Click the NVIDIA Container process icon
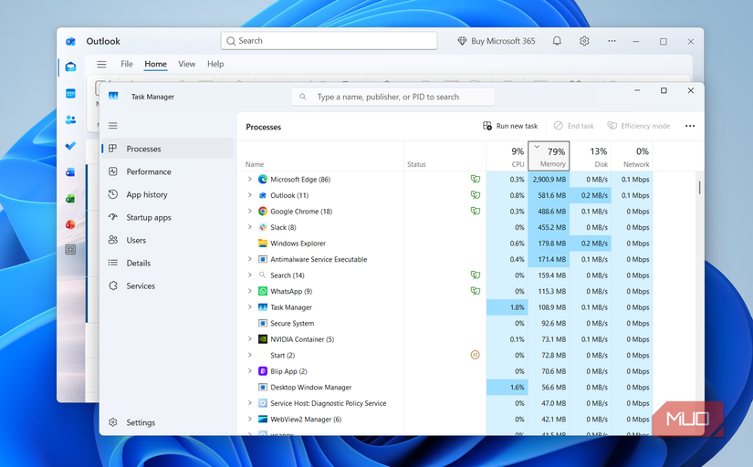The height and width of the screenshot is (467, 753). 263,339
